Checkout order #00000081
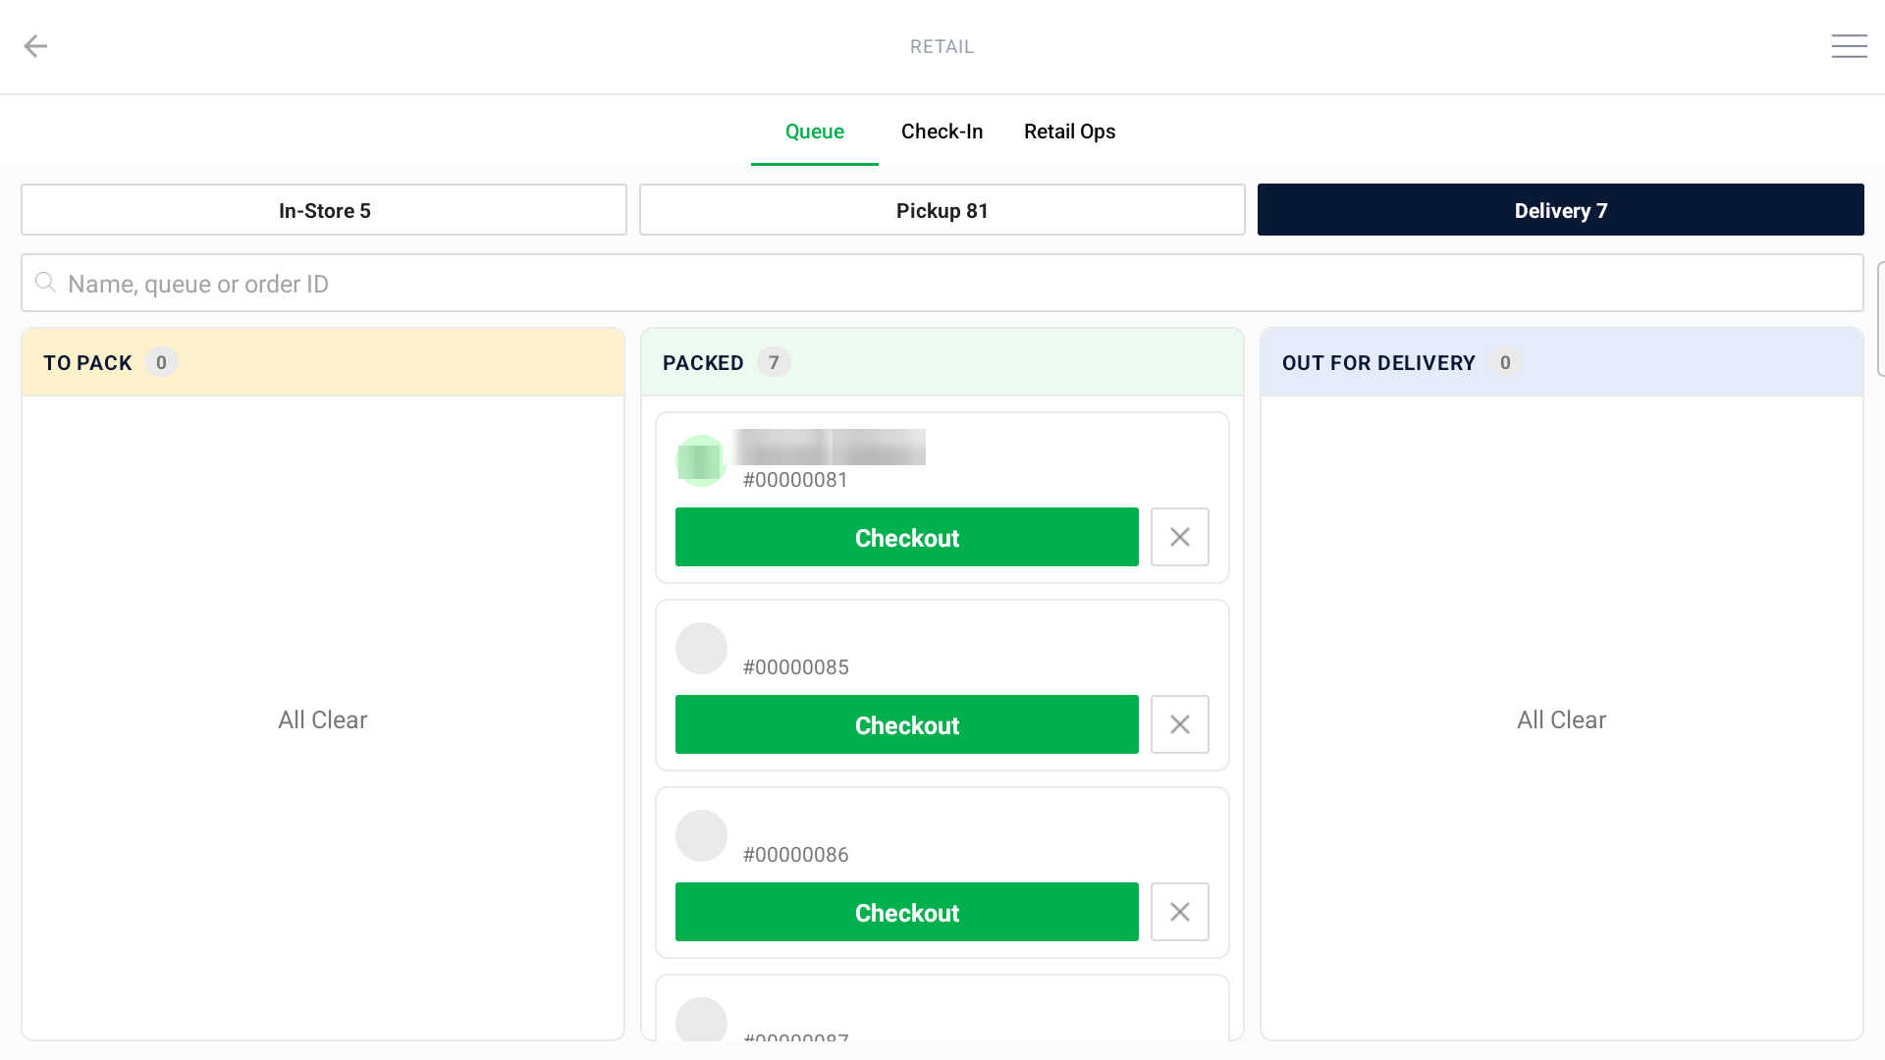 pos(906,537)
